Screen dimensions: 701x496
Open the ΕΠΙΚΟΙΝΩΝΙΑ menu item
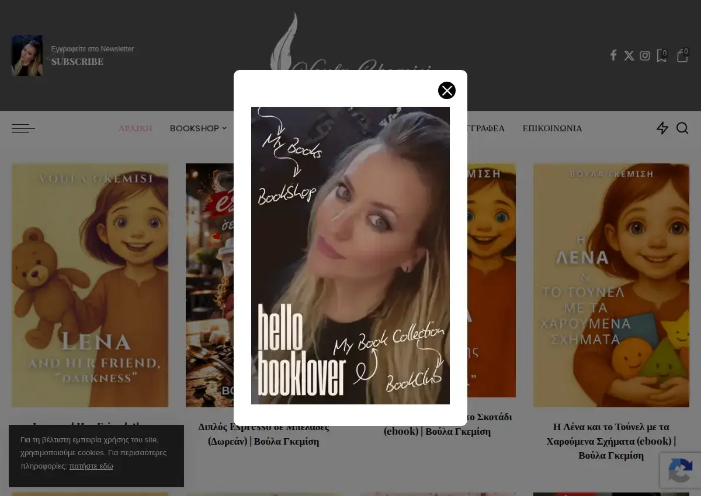(552, 128)
